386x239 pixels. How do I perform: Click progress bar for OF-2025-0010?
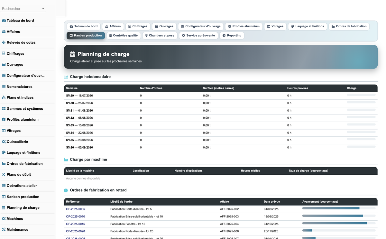339,216
